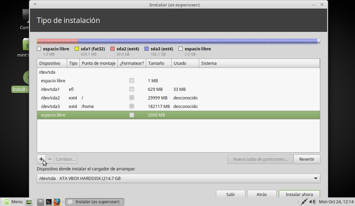Open Firefox from the taskbar
355x206 pixels.
pyautogui.click(x=57, y=202)
